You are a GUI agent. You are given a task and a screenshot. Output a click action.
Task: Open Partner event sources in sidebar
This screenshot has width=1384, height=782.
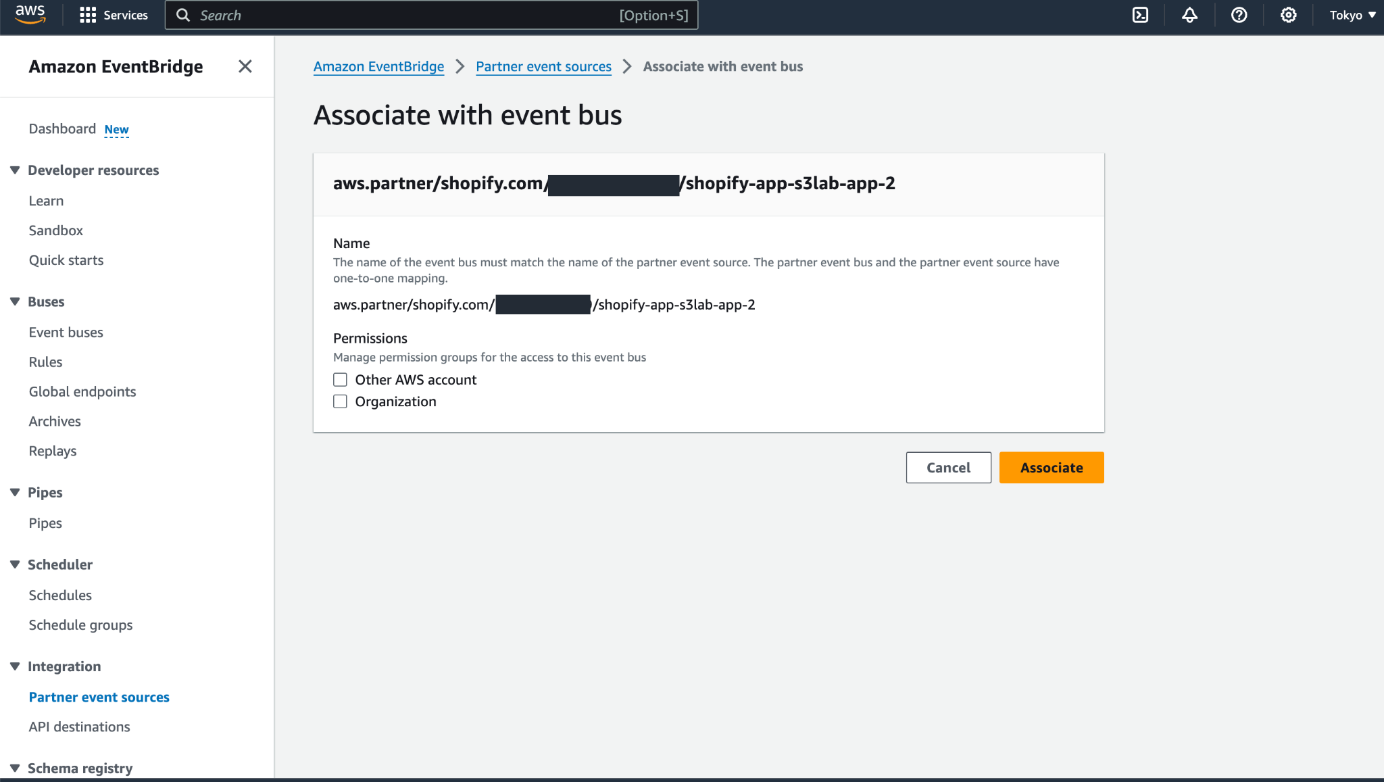coord(99,698)
